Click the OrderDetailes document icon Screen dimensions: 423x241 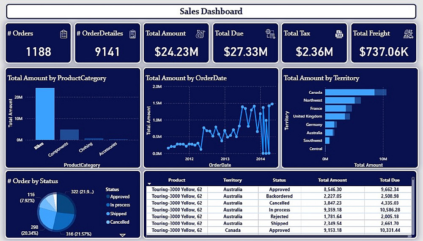[x=132, y=34]
